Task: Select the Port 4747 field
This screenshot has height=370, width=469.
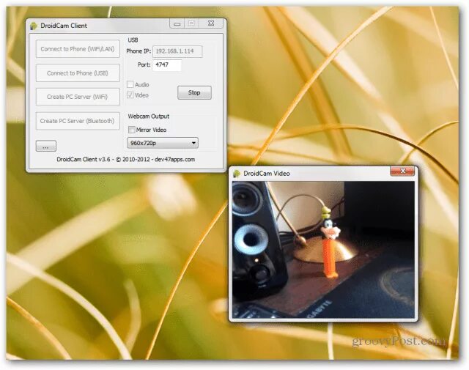Action: pos(167,65)
